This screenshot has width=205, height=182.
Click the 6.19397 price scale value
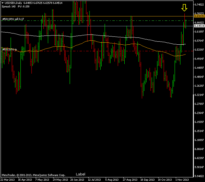coord(199,122)
